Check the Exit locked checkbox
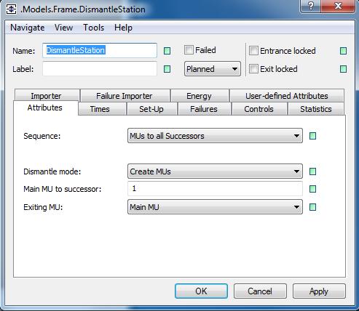The image size is (359, 311). point(253,69)
